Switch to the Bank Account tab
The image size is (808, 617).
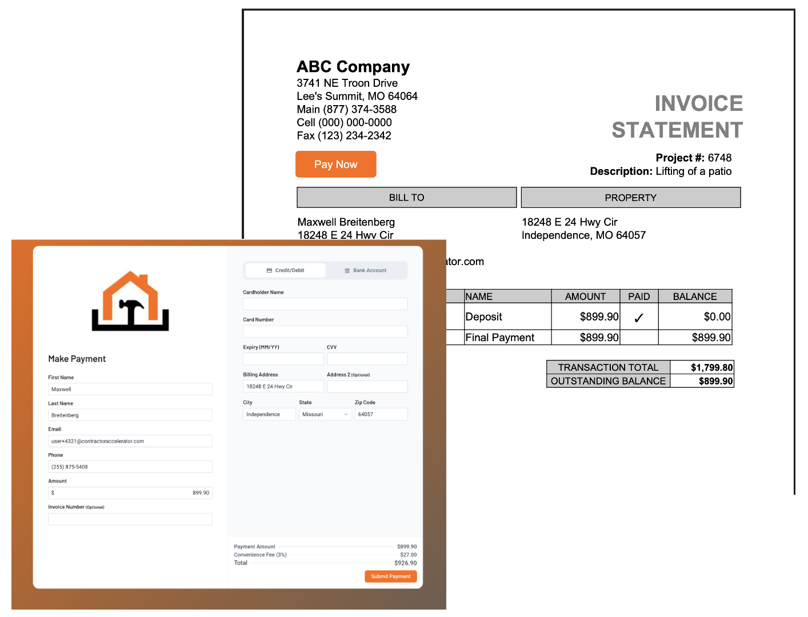point(366,270)
